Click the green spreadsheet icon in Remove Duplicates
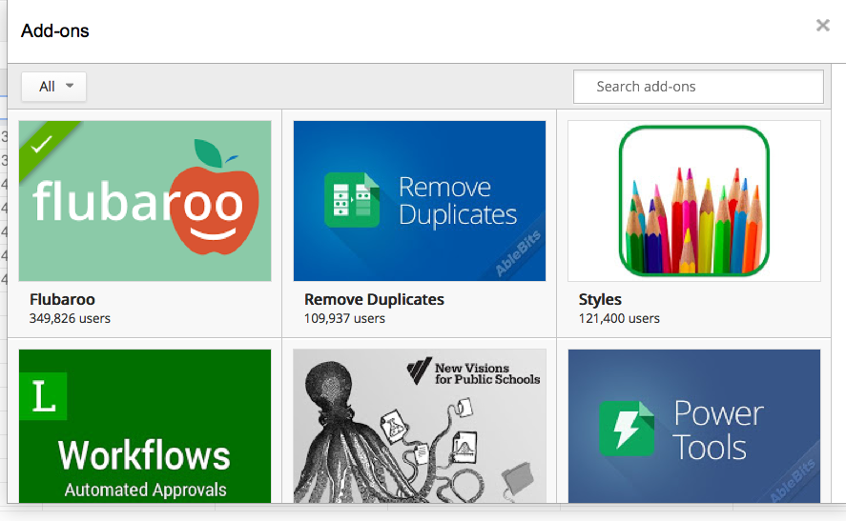This screenshot has width=846, height=521. coord(352,200)
